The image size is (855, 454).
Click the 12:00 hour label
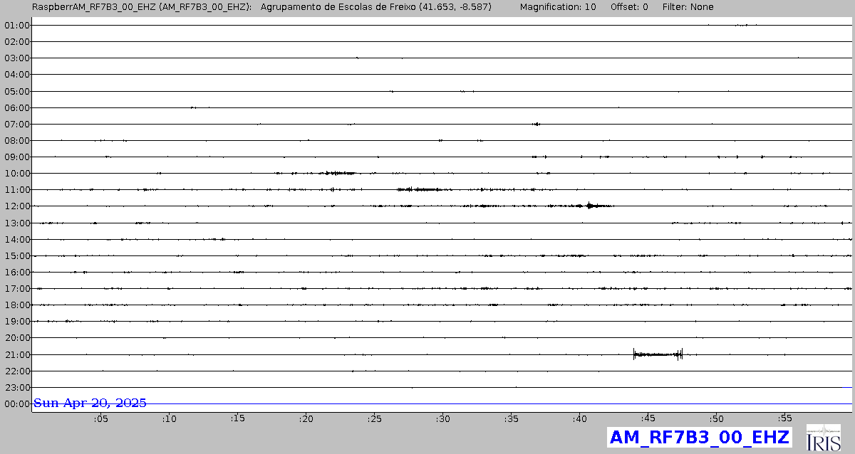click(17, 206)
